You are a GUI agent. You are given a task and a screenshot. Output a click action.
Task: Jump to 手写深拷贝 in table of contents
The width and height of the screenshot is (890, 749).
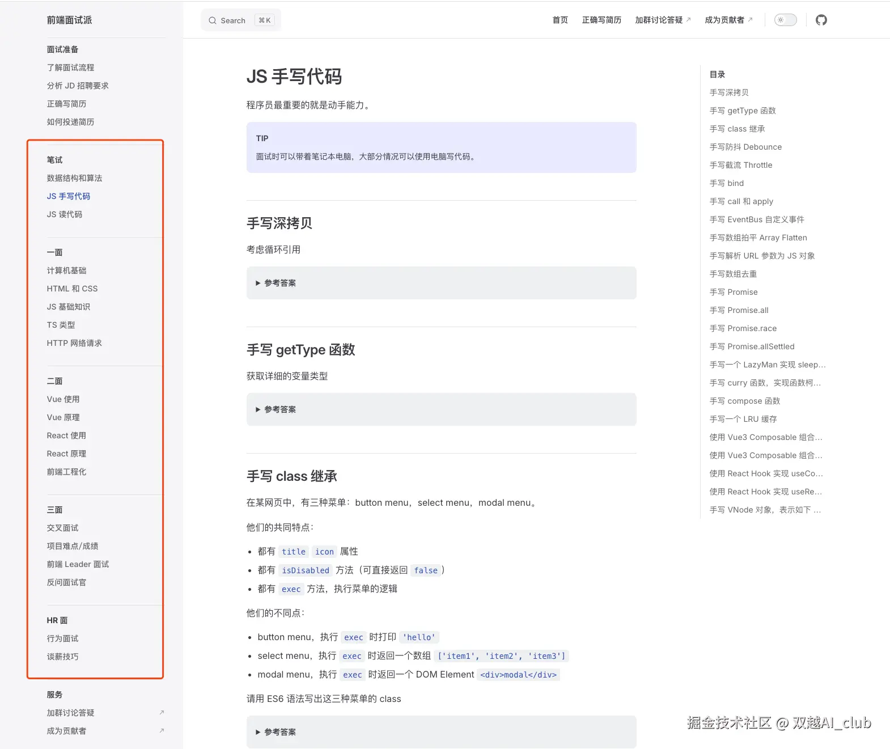point(729,92)
